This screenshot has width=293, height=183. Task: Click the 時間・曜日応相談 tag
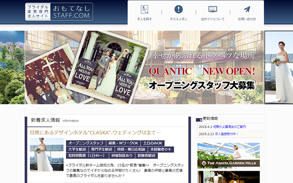pos(131,150)
